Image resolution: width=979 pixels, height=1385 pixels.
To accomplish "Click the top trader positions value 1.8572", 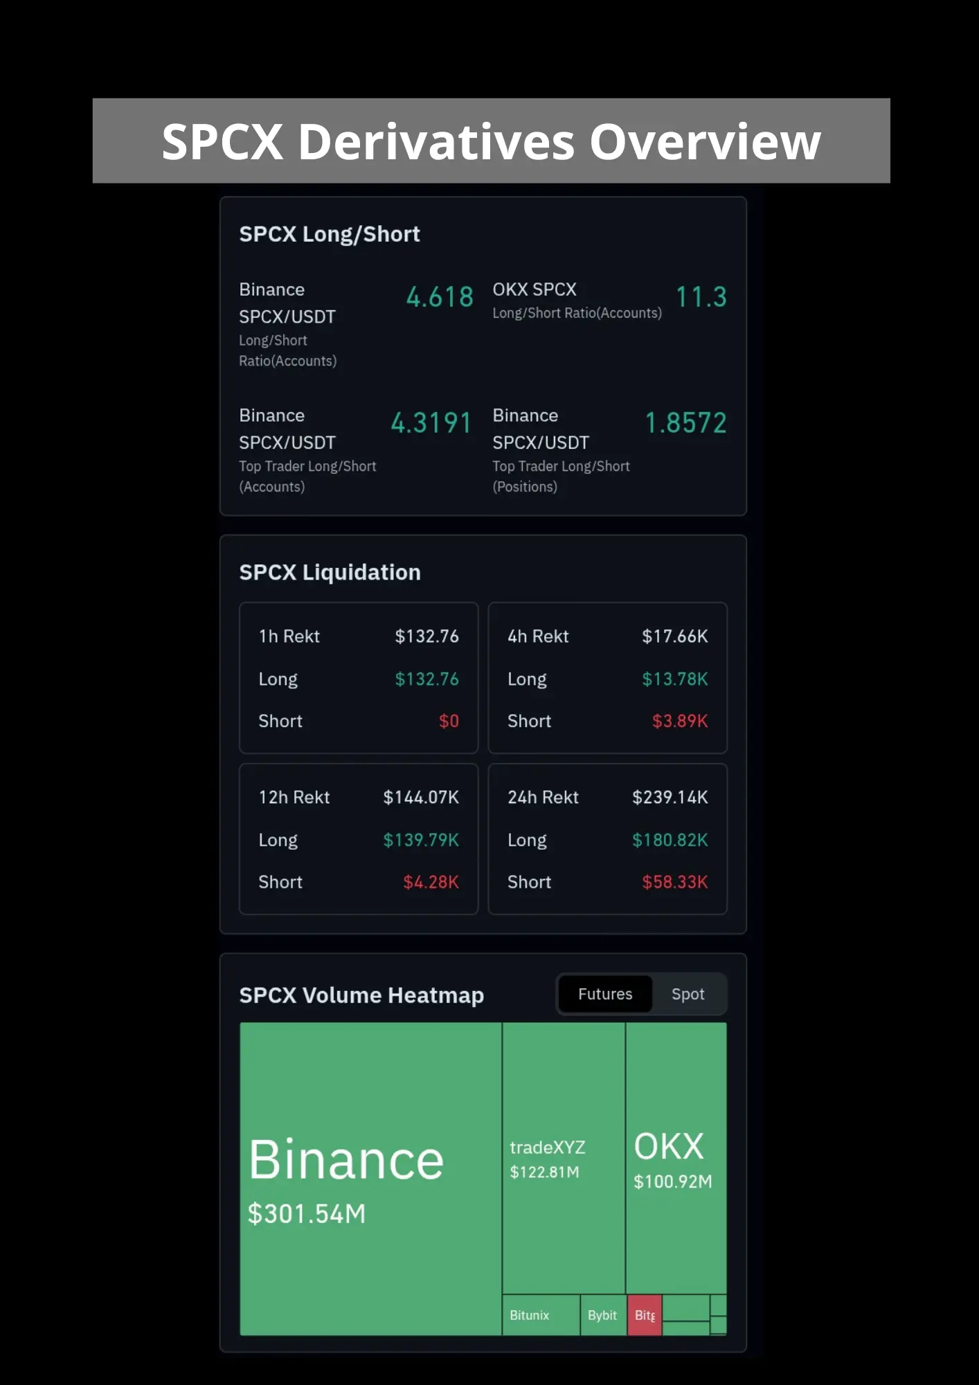I will [x=685, y=423].
